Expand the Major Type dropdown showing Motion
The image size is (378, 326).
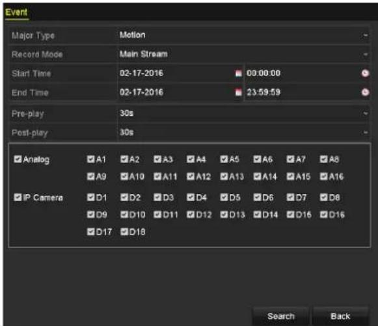click(x=244, y=35)
